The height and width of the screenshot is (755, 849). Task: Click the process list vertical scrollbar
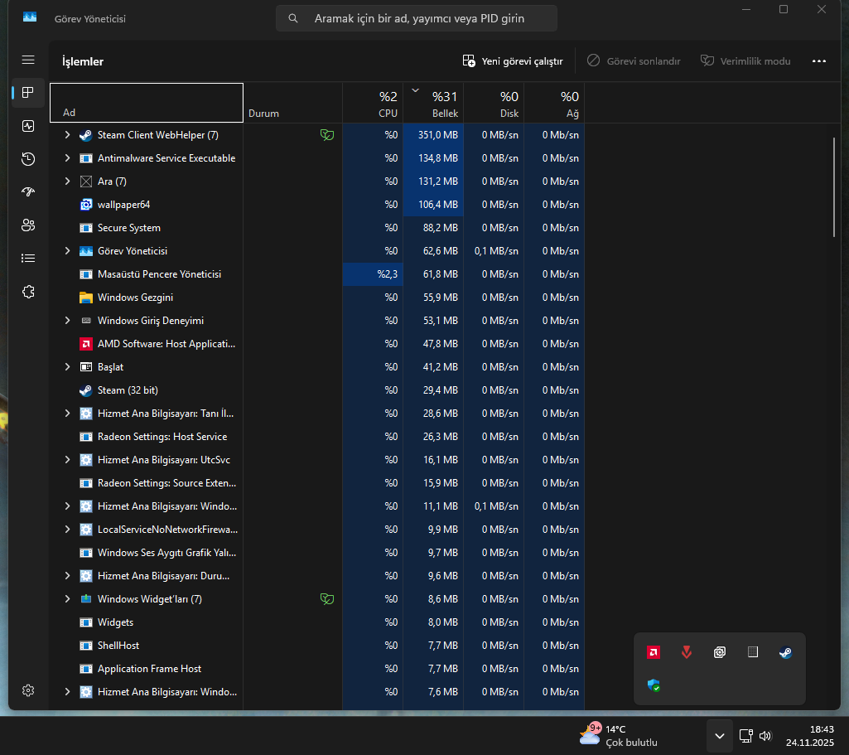834,187
